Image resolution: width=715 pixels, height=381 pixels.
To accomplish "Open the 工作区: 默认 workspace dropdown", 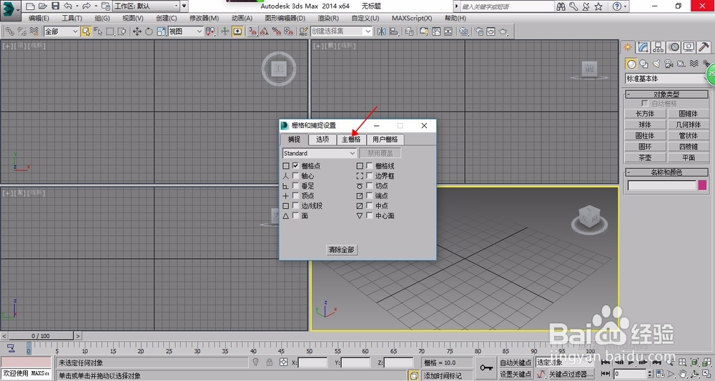I will pyautogui.click(x=147, y=6).
